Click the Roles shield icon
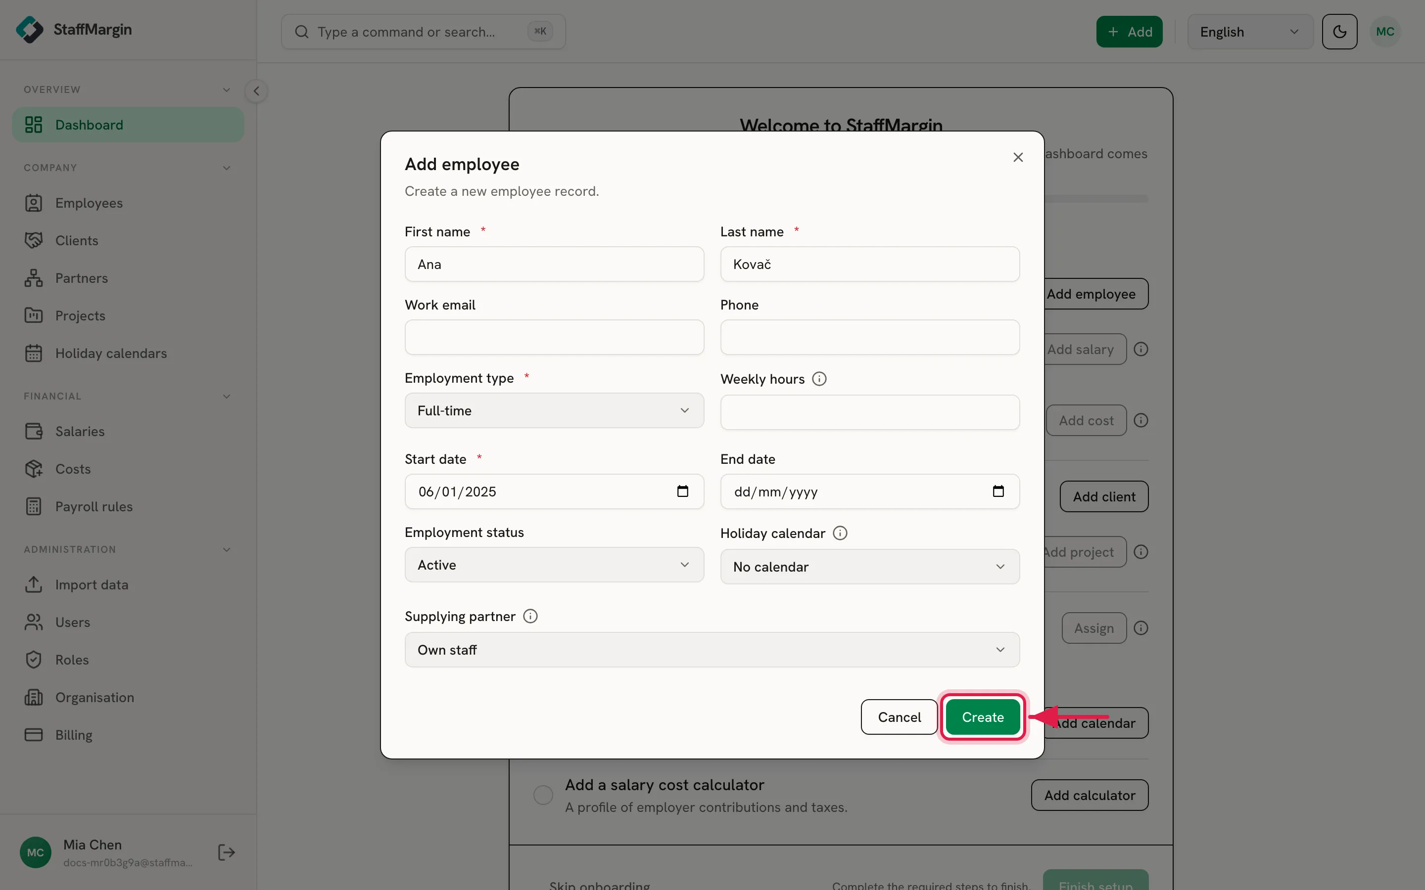Screen dimensions: 1425x890 click(34, 660)
